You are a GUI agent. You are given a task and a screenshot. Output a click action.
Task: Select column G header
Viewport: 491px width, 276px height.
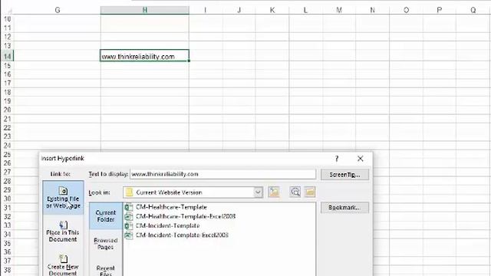pyautogui.click(x=58, y=10)
